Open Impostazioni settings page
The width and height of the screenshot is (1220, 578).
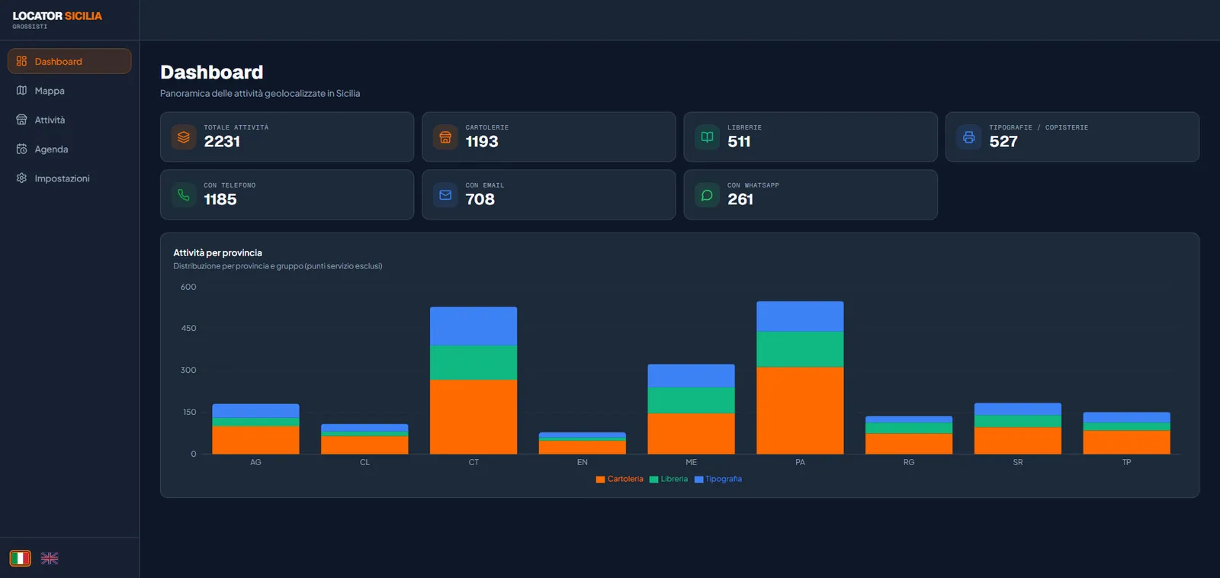pyautogui.click(x=69, y=178)
